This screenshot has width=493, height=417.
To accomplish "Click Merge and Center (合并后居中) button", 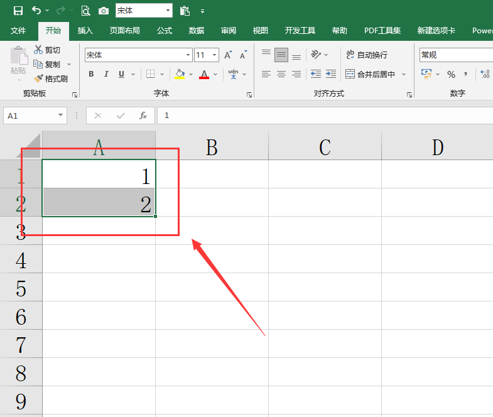I will tap(370, 74).
